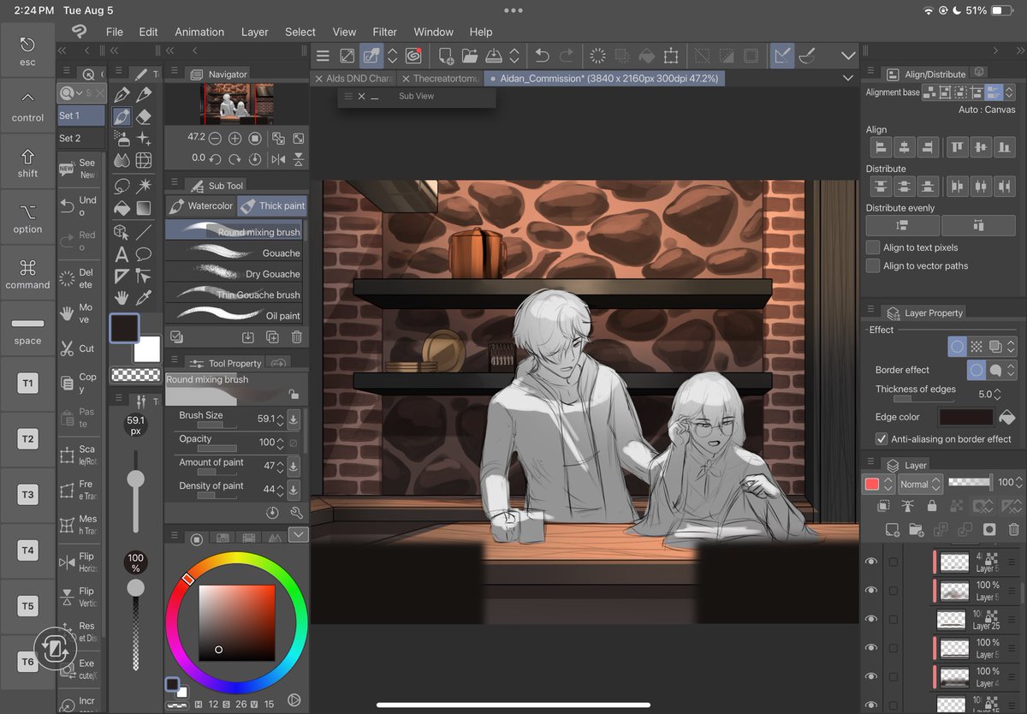Screen dimensions: 1027x714
Task: Click the Save icon in command bar
Action: [494, 56]
